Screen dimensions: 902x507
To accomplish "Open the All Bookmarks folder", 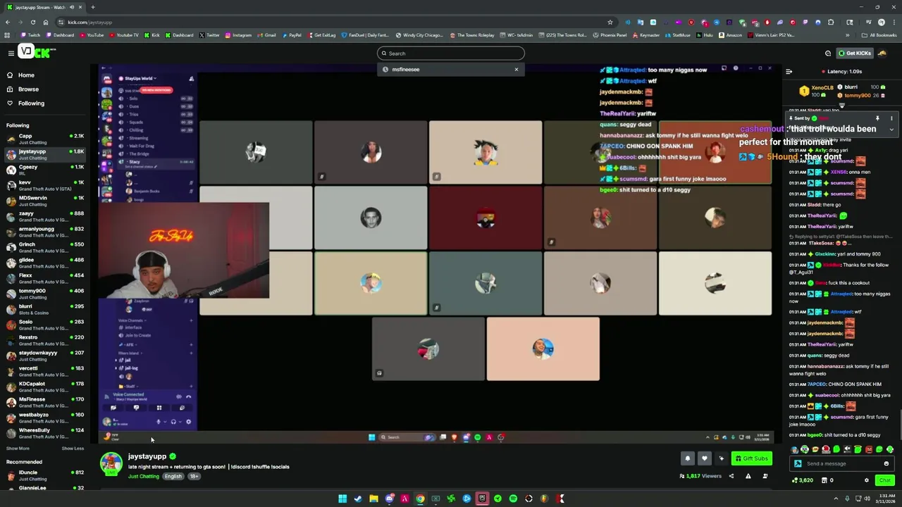I will coord(879,35).
